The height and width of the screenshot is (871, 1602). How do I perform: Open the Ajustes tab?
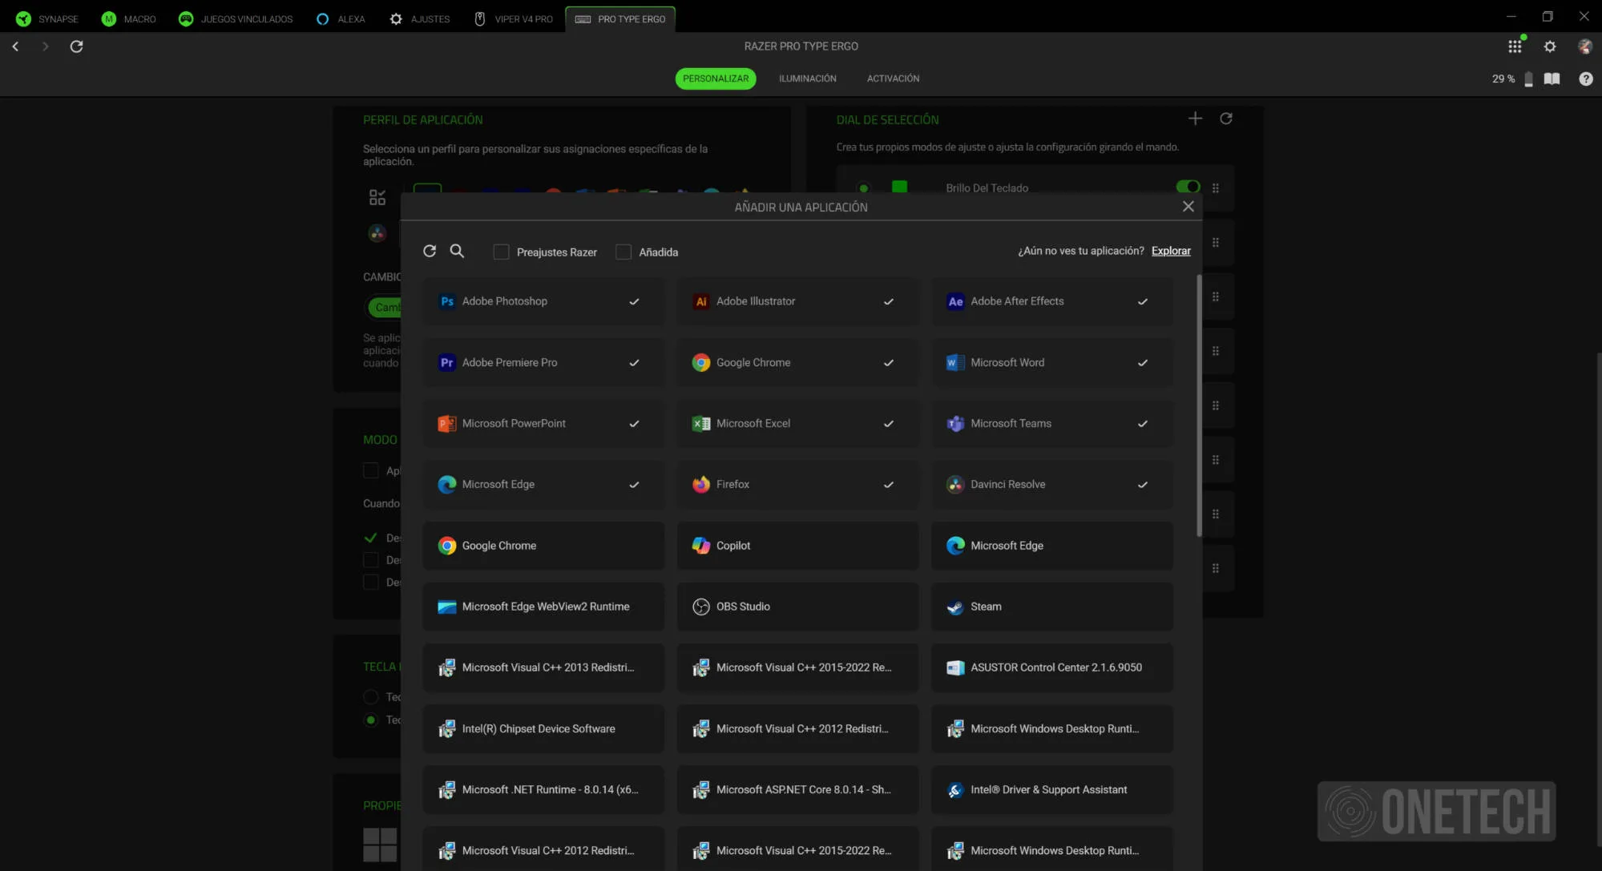pyautogui.click(x=420, y=18)
